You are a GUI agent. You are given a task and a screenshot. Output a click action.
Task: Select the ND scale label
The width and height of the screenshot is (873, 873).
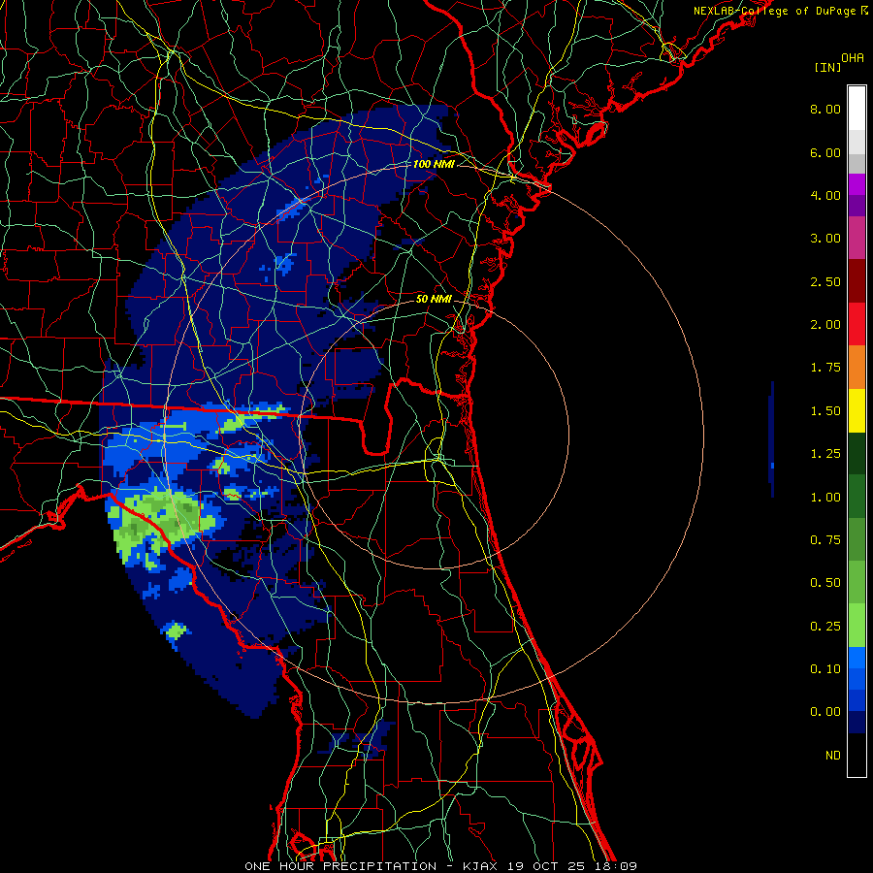click(833, 756)
